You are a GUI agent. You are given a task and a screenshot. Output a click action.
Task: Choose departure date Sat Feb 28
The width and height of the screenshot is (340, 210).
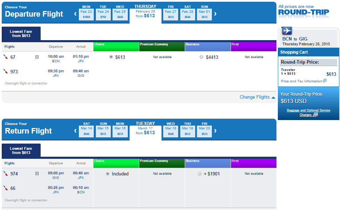188,15
